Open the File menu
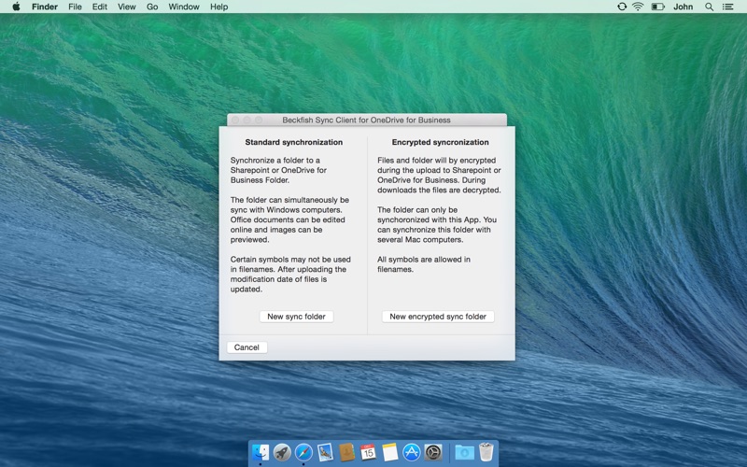The image size is (747, 467). (75, 7)
